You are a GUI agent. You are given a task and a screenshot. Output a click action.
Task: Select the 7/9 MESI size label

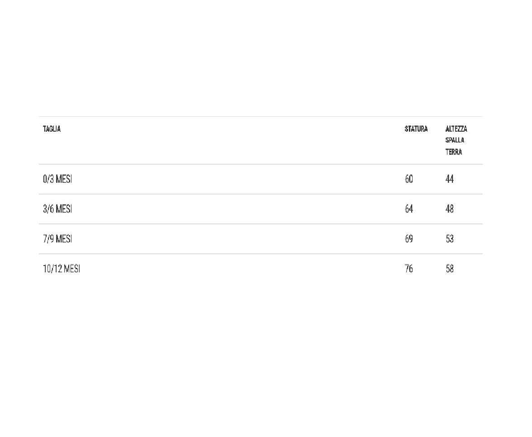tap(57, 239)
